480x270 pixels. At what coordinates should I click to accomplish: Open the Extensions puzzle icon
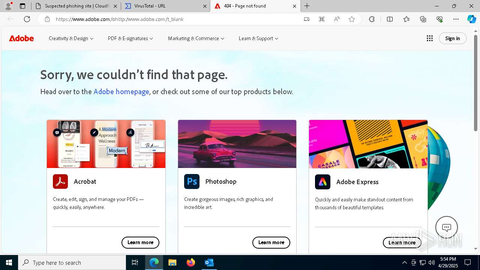[372, 19]
